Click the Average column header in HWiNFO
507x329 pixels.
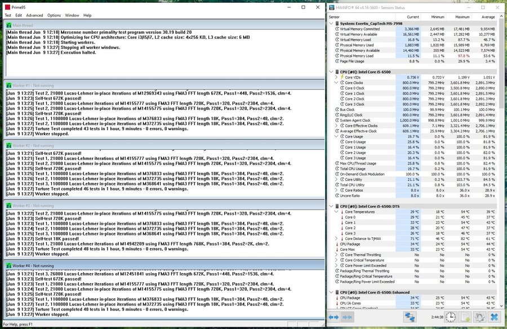pyautogui.click(x=484, y=17)
